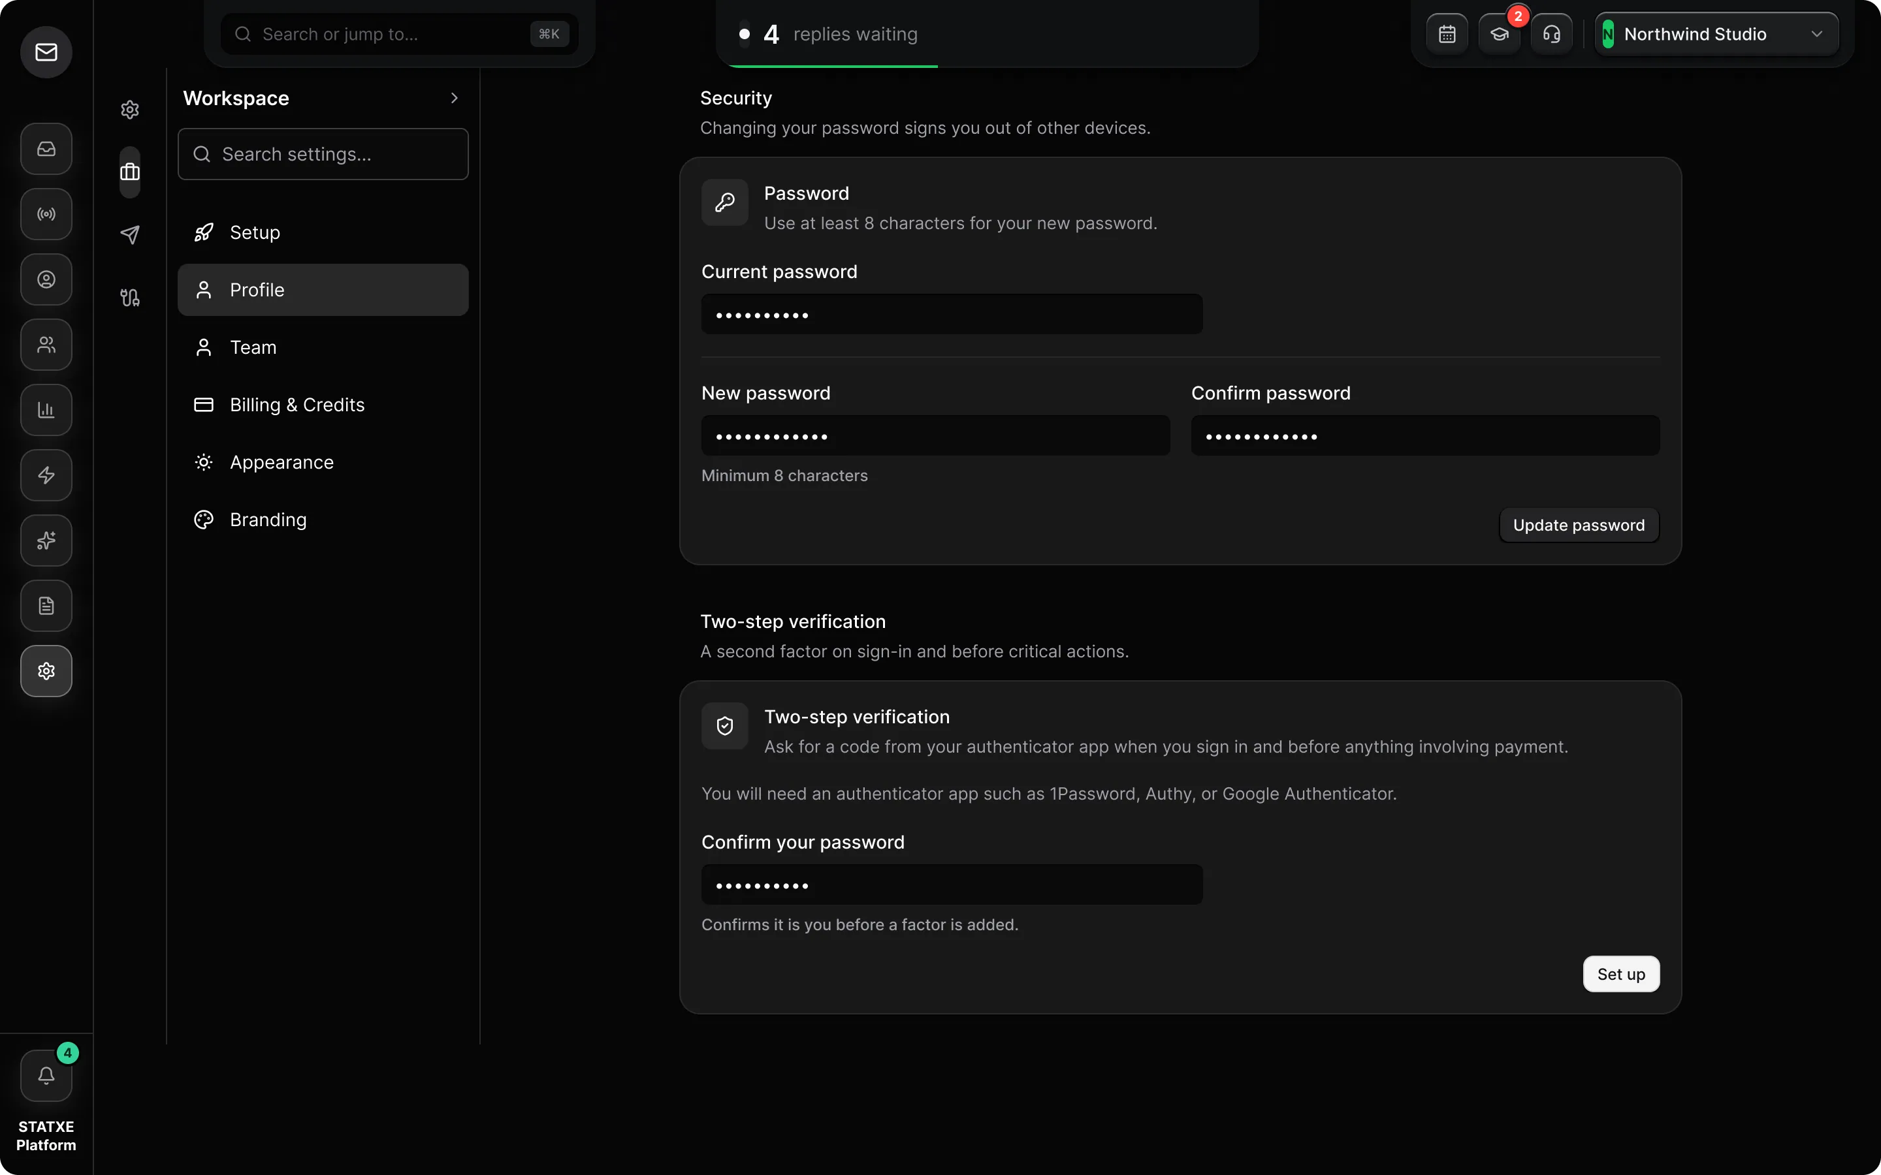Image resolution: width=1881 pixels, height=1175 pixels.
Task: Focus the Search or jump to field
Action: tap(400, 34)
